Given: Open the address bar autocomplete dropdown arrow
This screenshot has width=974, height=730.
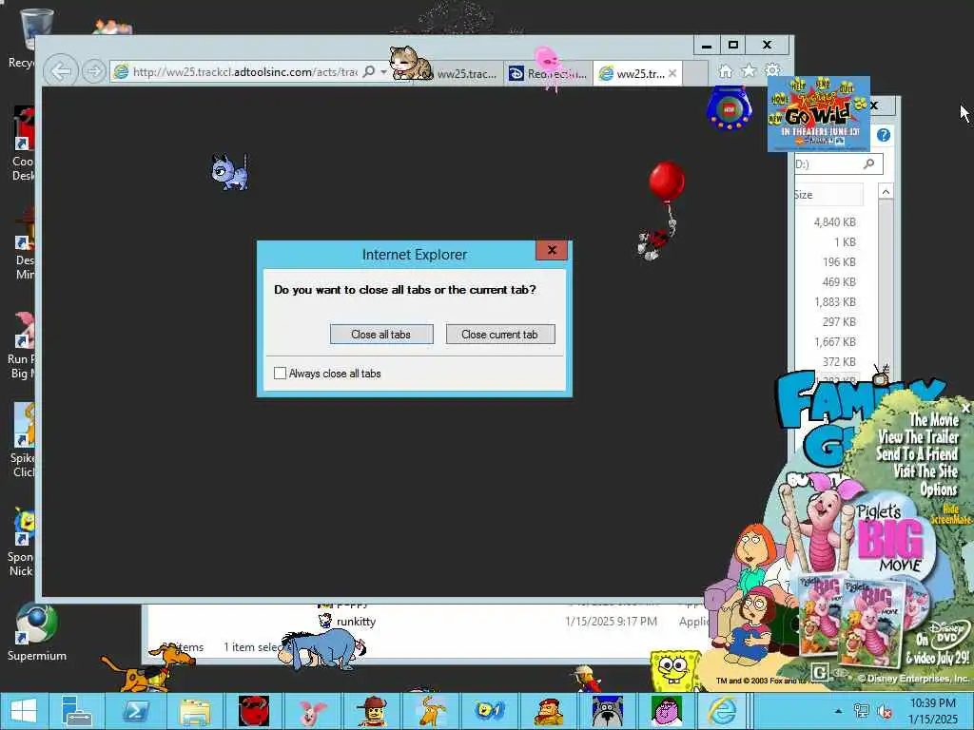Looking at the screenshot, I should click(383, 72).
